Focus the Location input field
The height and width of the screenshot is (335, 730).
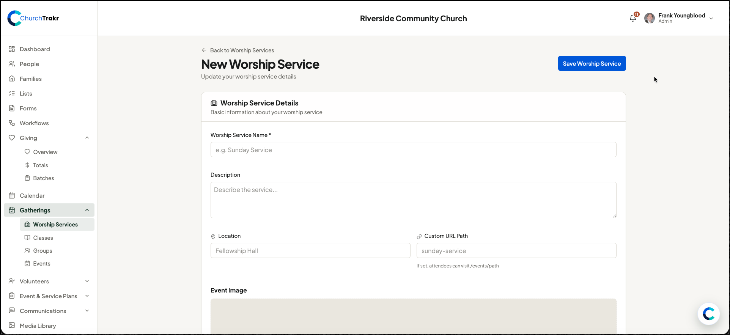point(310,250)
